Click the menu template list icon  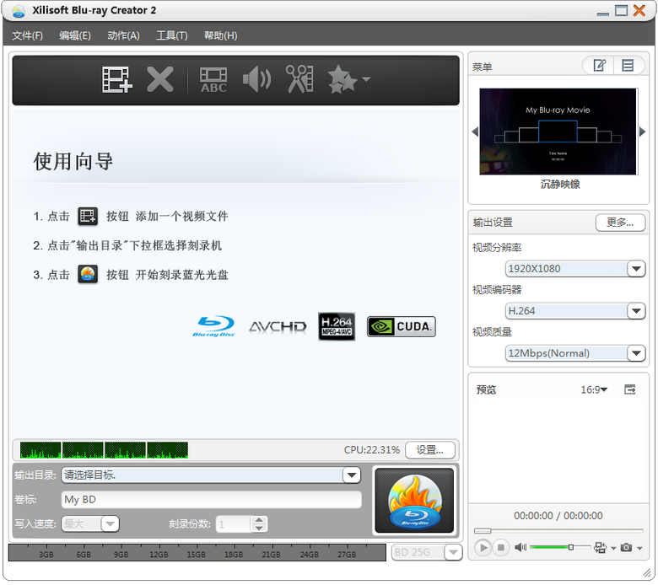coord(628,66)
